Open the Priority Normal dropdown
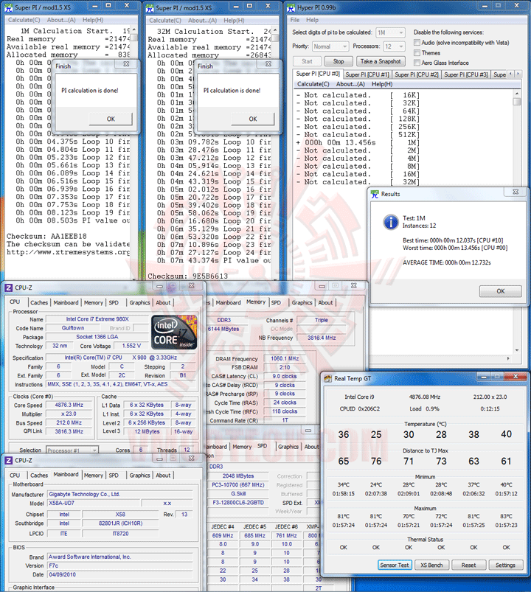The width and height of the screenshot is (531, 592). (330, 46)
